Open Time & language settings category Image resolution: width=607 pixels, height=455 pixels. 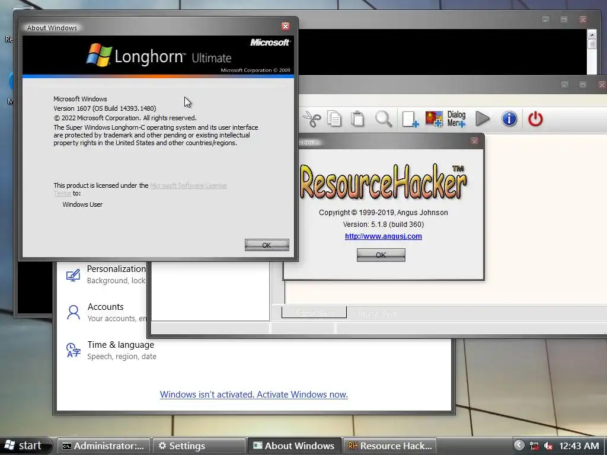(x=111, y=350)
